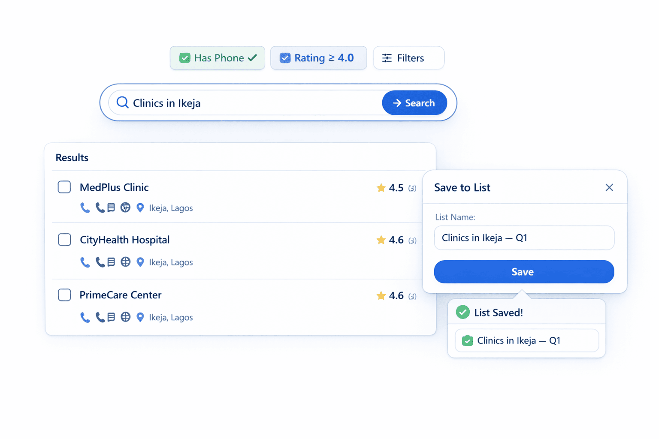Toggle the Has Phone filter
The image size is (659, 439).
217,57
